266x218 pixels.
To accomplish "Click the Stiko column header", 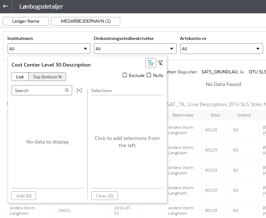I will [215, 115].
